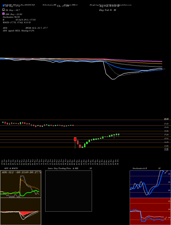The image size is (171, 225).
Task: Open the ADX & MACD panel title
Action: point(11,168)
